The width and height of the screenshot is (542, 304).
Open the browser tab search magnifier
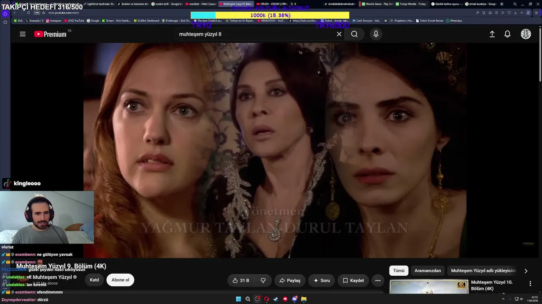[515, 4]
